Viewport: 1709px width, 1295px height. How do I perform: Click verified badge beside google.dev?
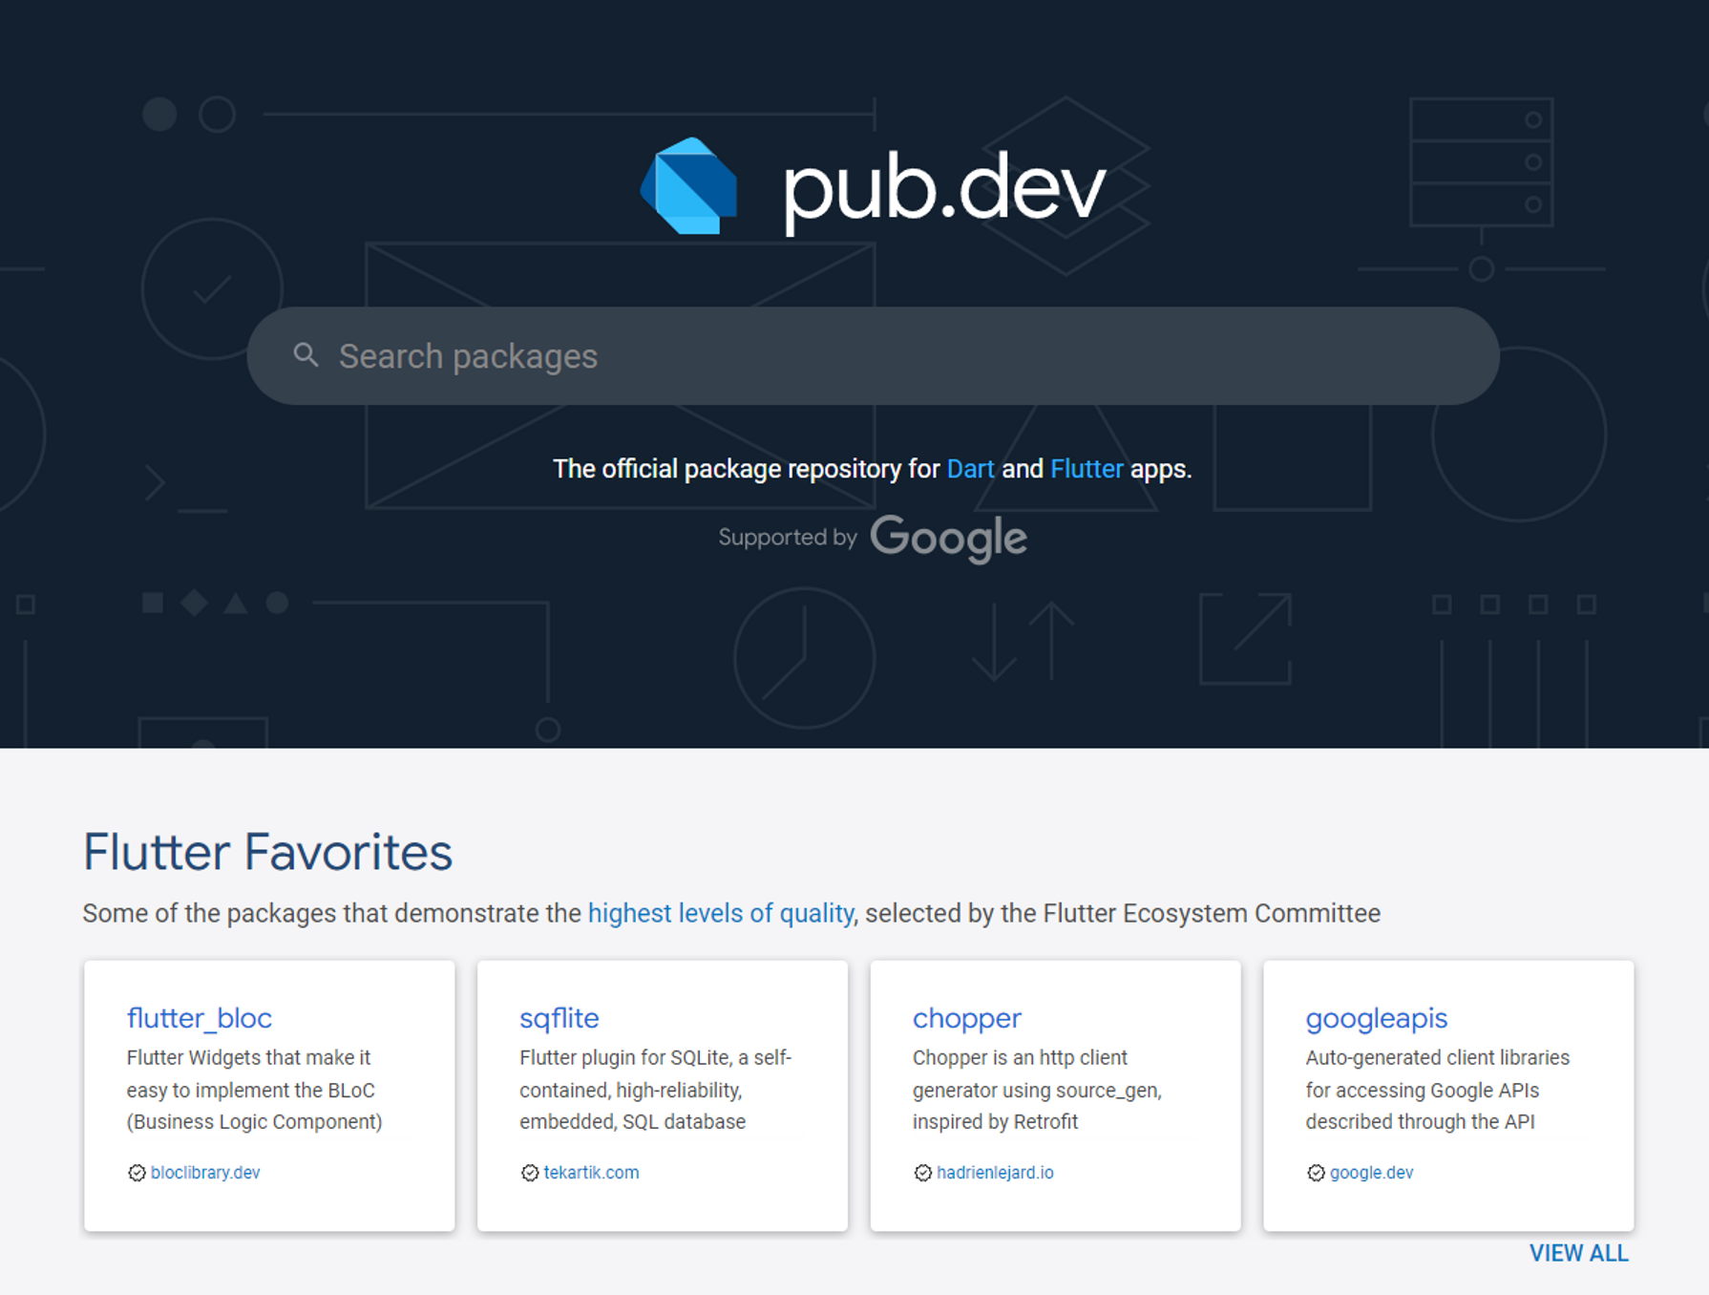coord(1316,1173)
